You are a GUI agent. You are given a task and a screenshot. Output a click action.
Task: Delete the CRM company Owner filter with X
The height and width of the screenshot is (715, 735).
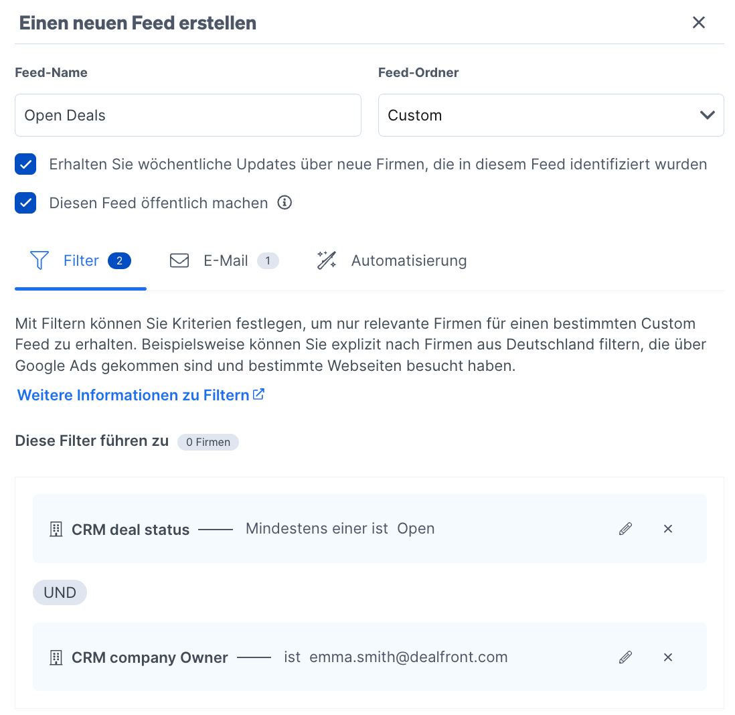point(667,657)
